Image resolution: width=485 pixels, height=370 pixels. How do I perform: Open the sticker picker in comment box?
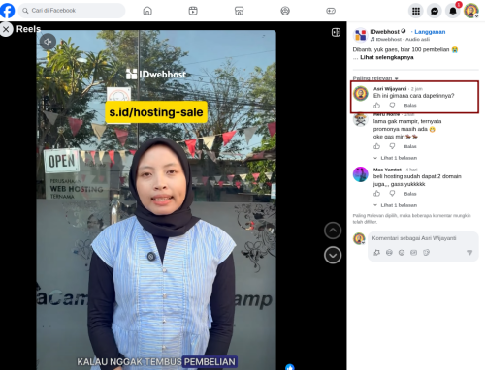coord(426,253)
